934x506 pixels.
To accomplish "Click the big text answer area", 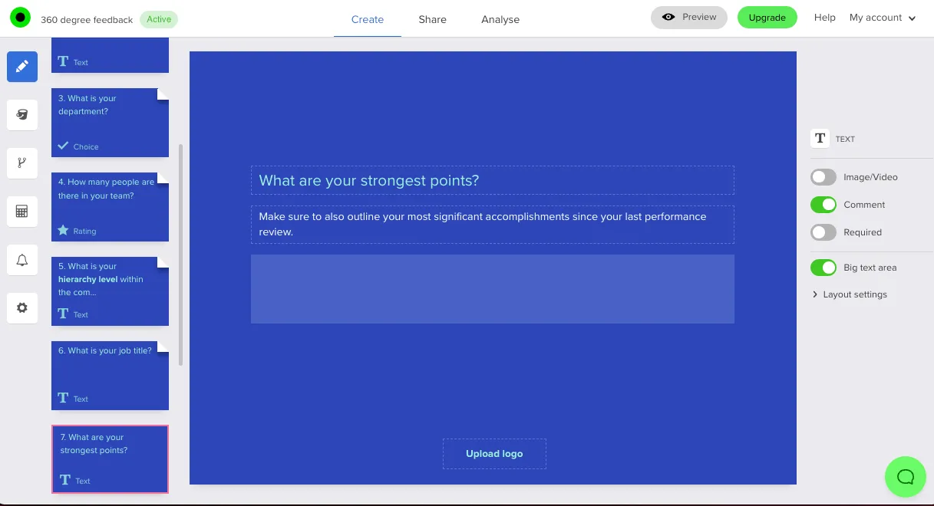I will (x=492, y=289).
